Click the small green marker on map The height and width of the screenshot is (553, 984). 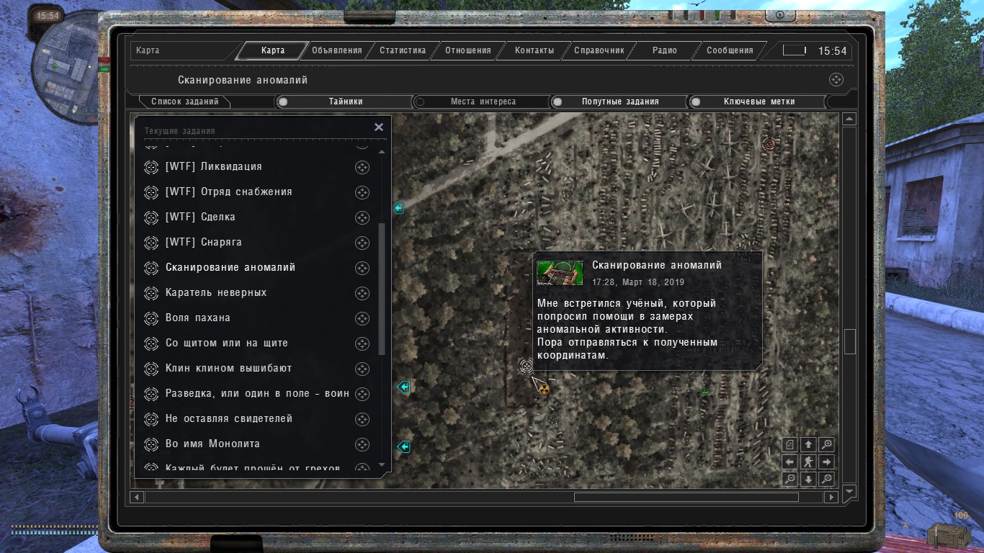(705, 392)
